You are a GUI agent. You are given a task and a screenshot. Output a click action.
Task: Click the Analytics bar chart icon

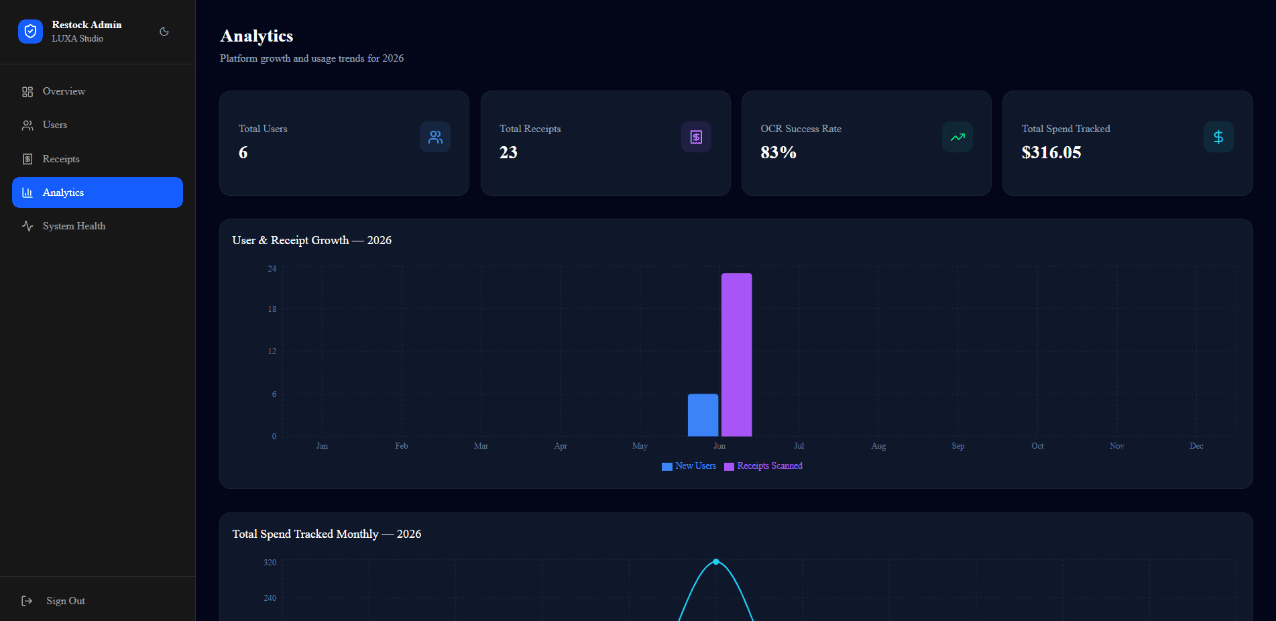click(27, 192)
